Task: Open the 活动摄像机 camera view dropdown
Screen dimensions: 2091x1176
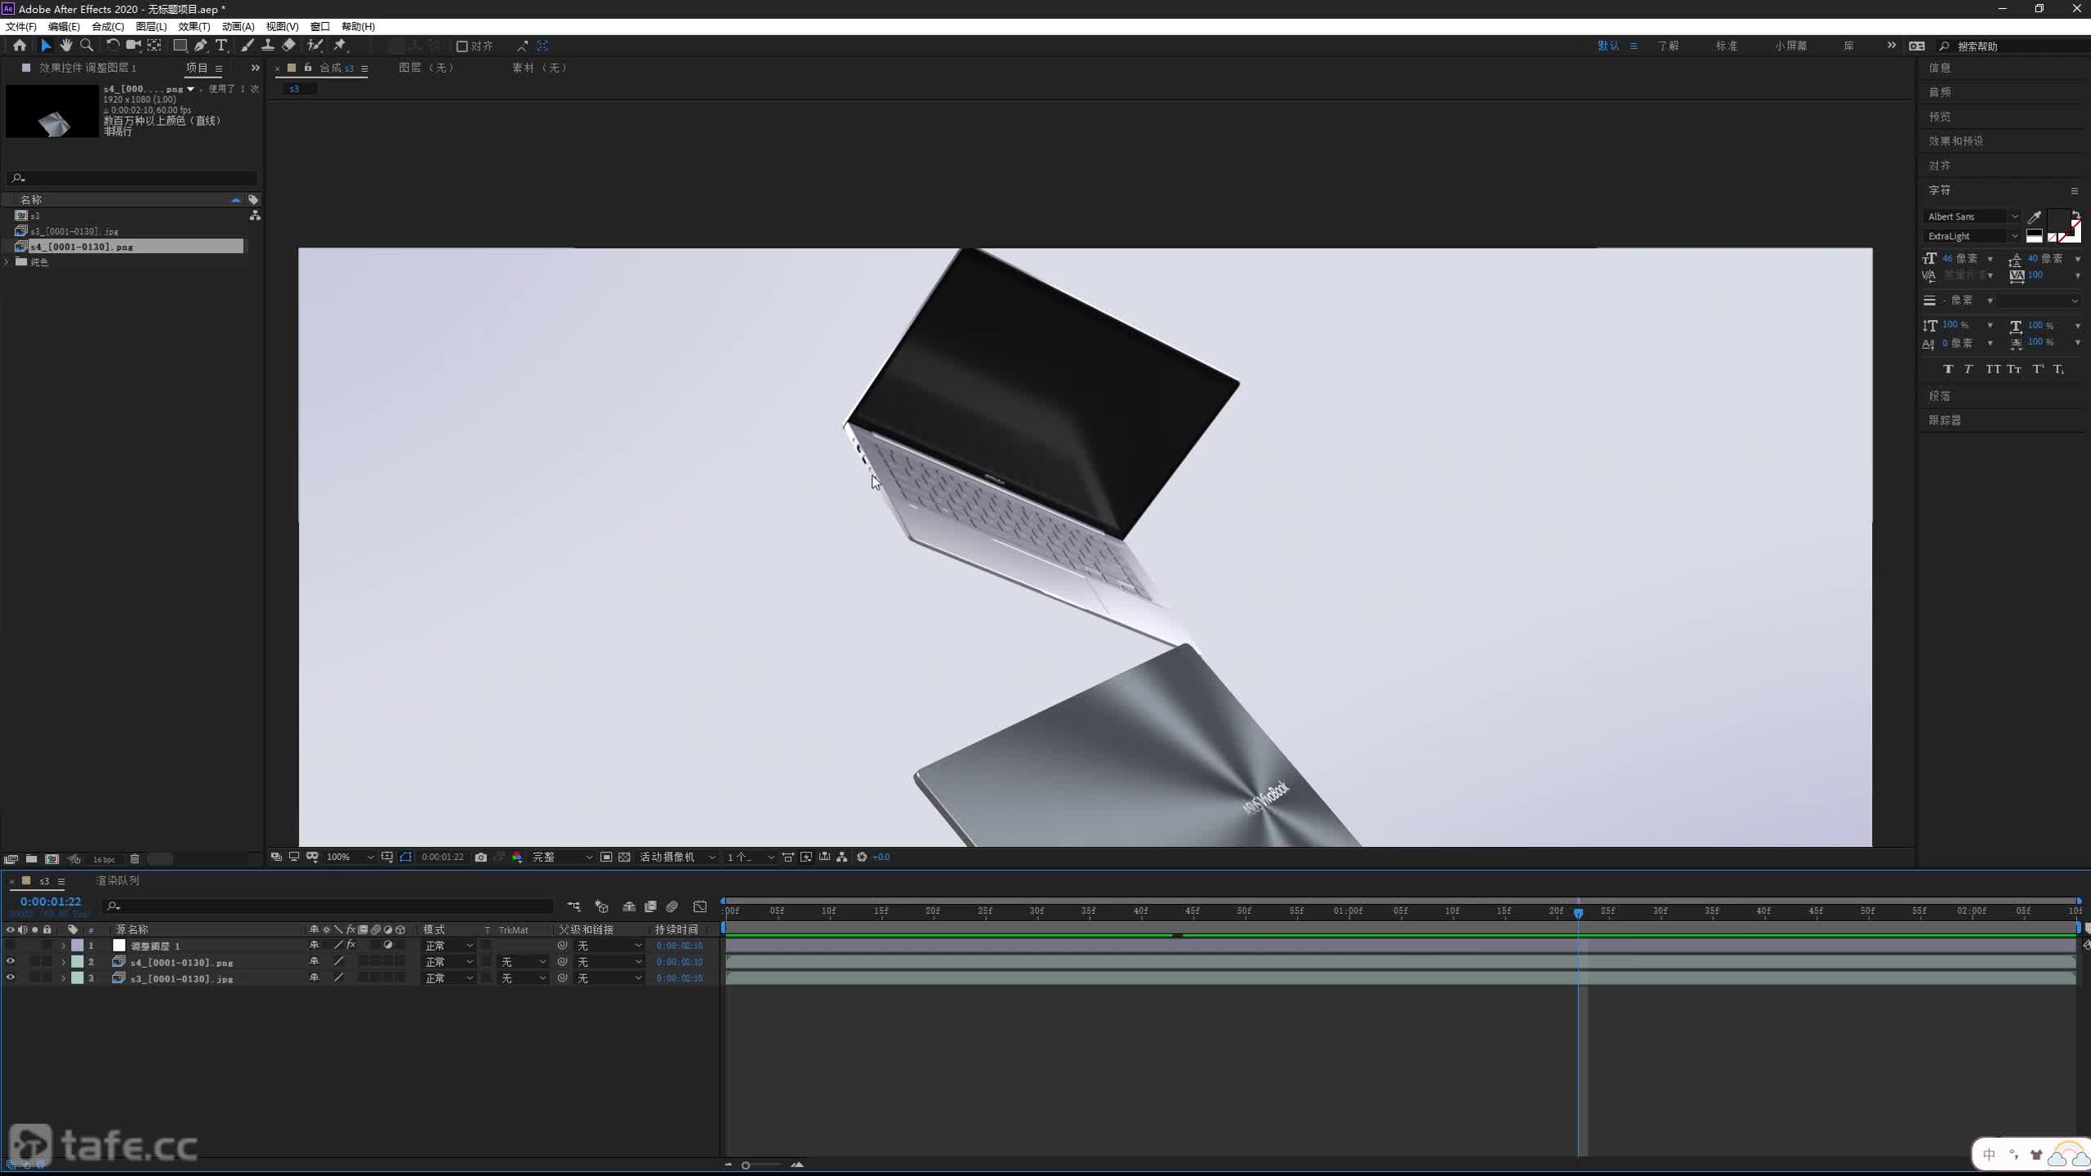Action: click(x=677, y=857)
